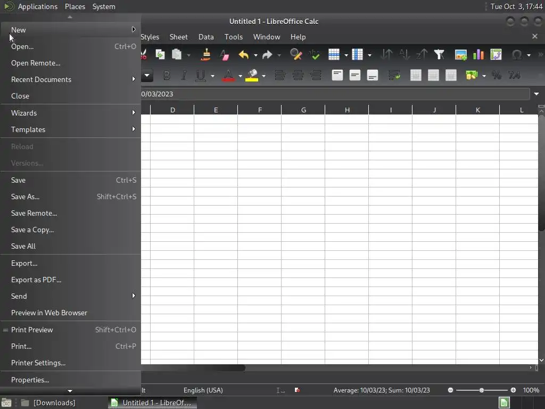Toggle Align Left
This screenshot has width=545, height=409.
point(280,76)
